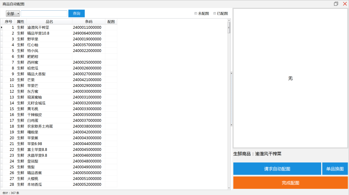Image resolution: width=349 pixels, height=195 pixels.
Task: Click the vertical scrollbar thumb of the list
Action: coord(229,27)
